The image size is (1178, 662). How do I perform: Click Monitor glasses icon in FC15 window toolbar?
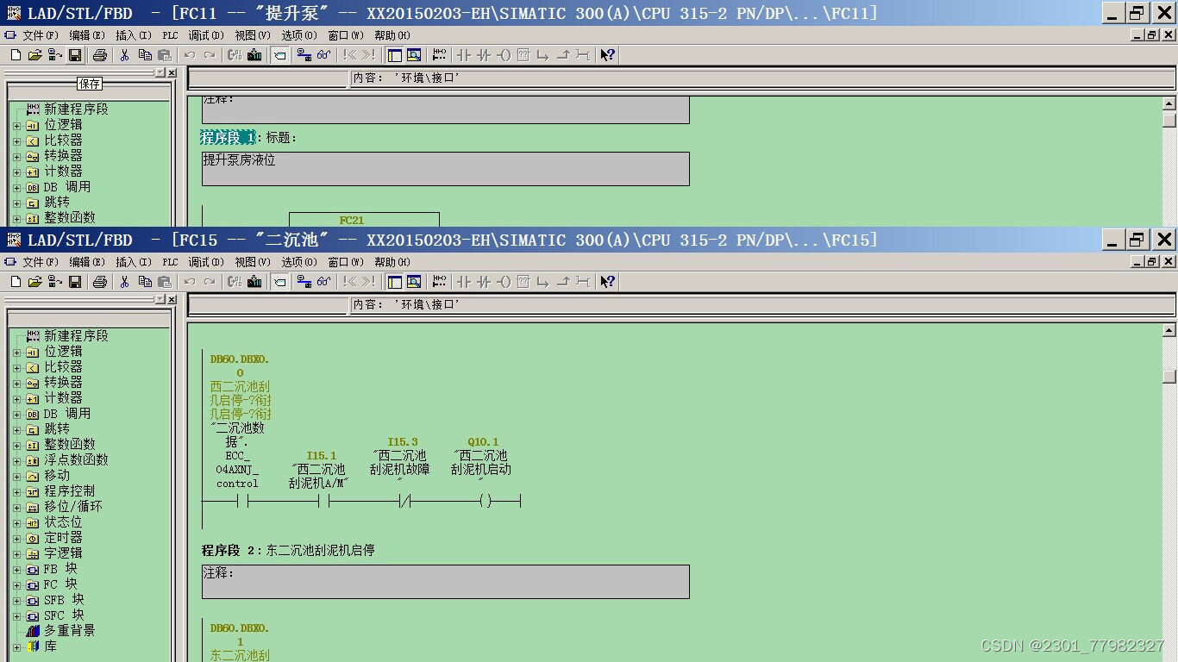(x=323, y=282)
